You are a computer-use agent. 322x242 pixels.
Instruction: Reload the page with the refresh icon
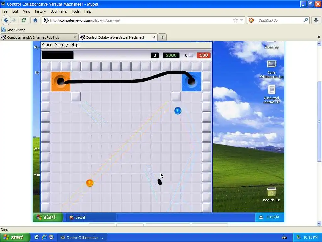24,20
